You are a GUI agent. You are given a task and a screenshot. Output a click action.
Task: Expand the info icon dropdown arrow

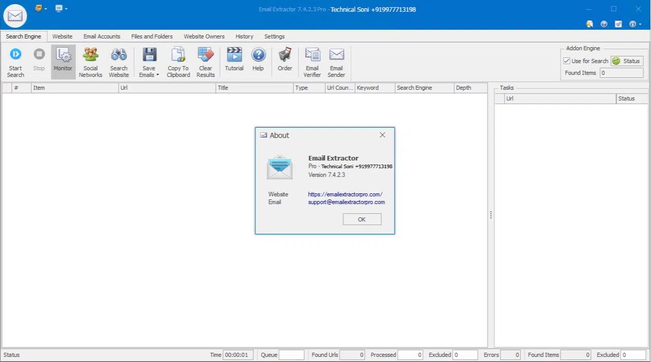tap(640, 24)
